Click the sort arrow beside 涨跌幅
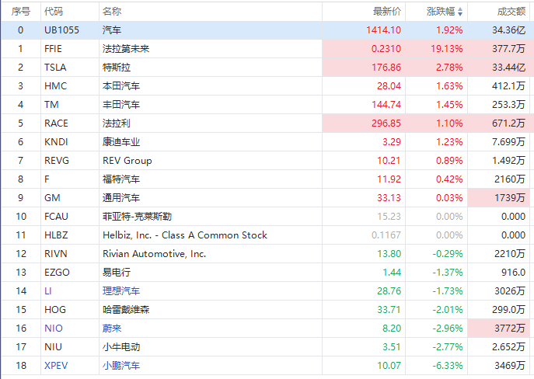The image size is (534, 379). coord(459,12)
